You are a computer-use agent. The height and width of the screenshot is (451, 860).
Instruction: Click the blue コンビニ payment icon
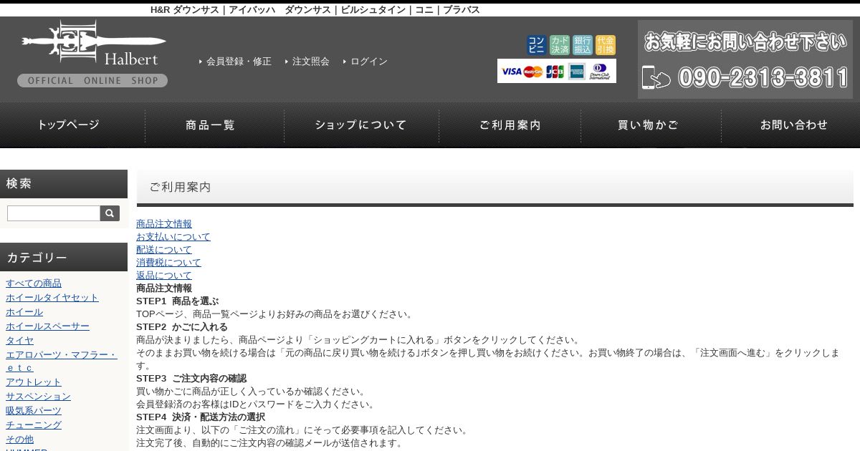pos(536,45)
